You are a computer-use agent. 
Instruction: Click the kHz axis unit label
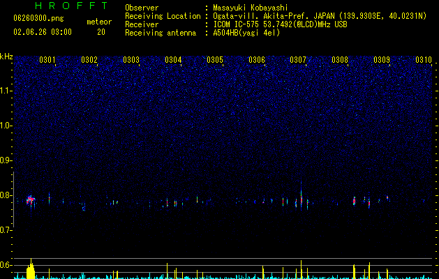coord(6,56)
